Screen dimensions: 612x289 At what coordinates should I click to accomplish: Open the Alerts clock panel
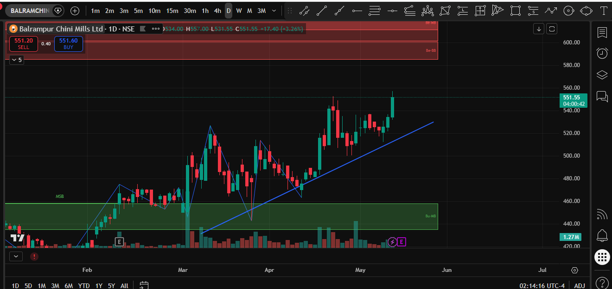point(602,53)
